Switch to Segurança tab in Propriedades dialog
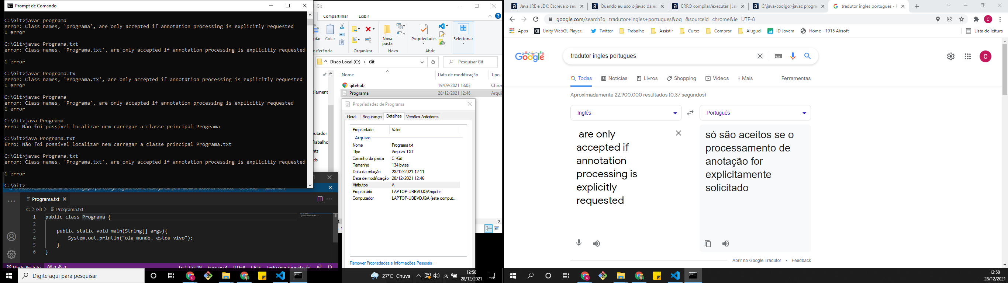 [x=372, y=116]
